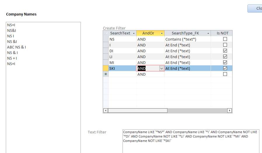The image size is (262, 153).
Task: Click 'Contains (*text*)' search type cell
Action: [x=188, y=39]
